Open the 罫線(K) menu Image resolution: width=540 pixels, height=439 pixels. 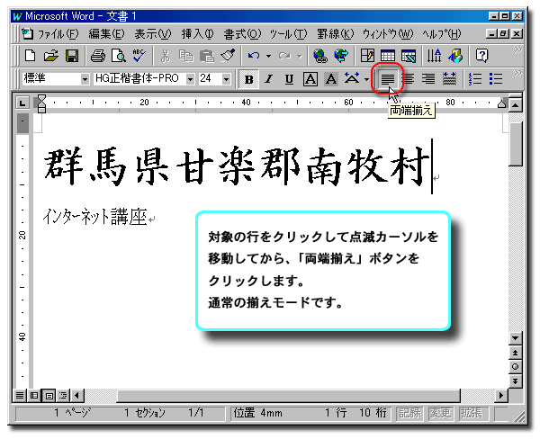coord(335,34)
